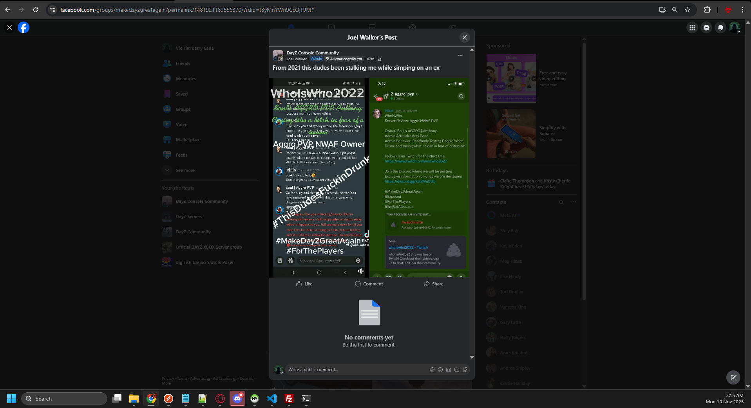The width and height of the screenshot is (751, 408).
Task: View site information icon in address bar
Action: pos(52,10)
